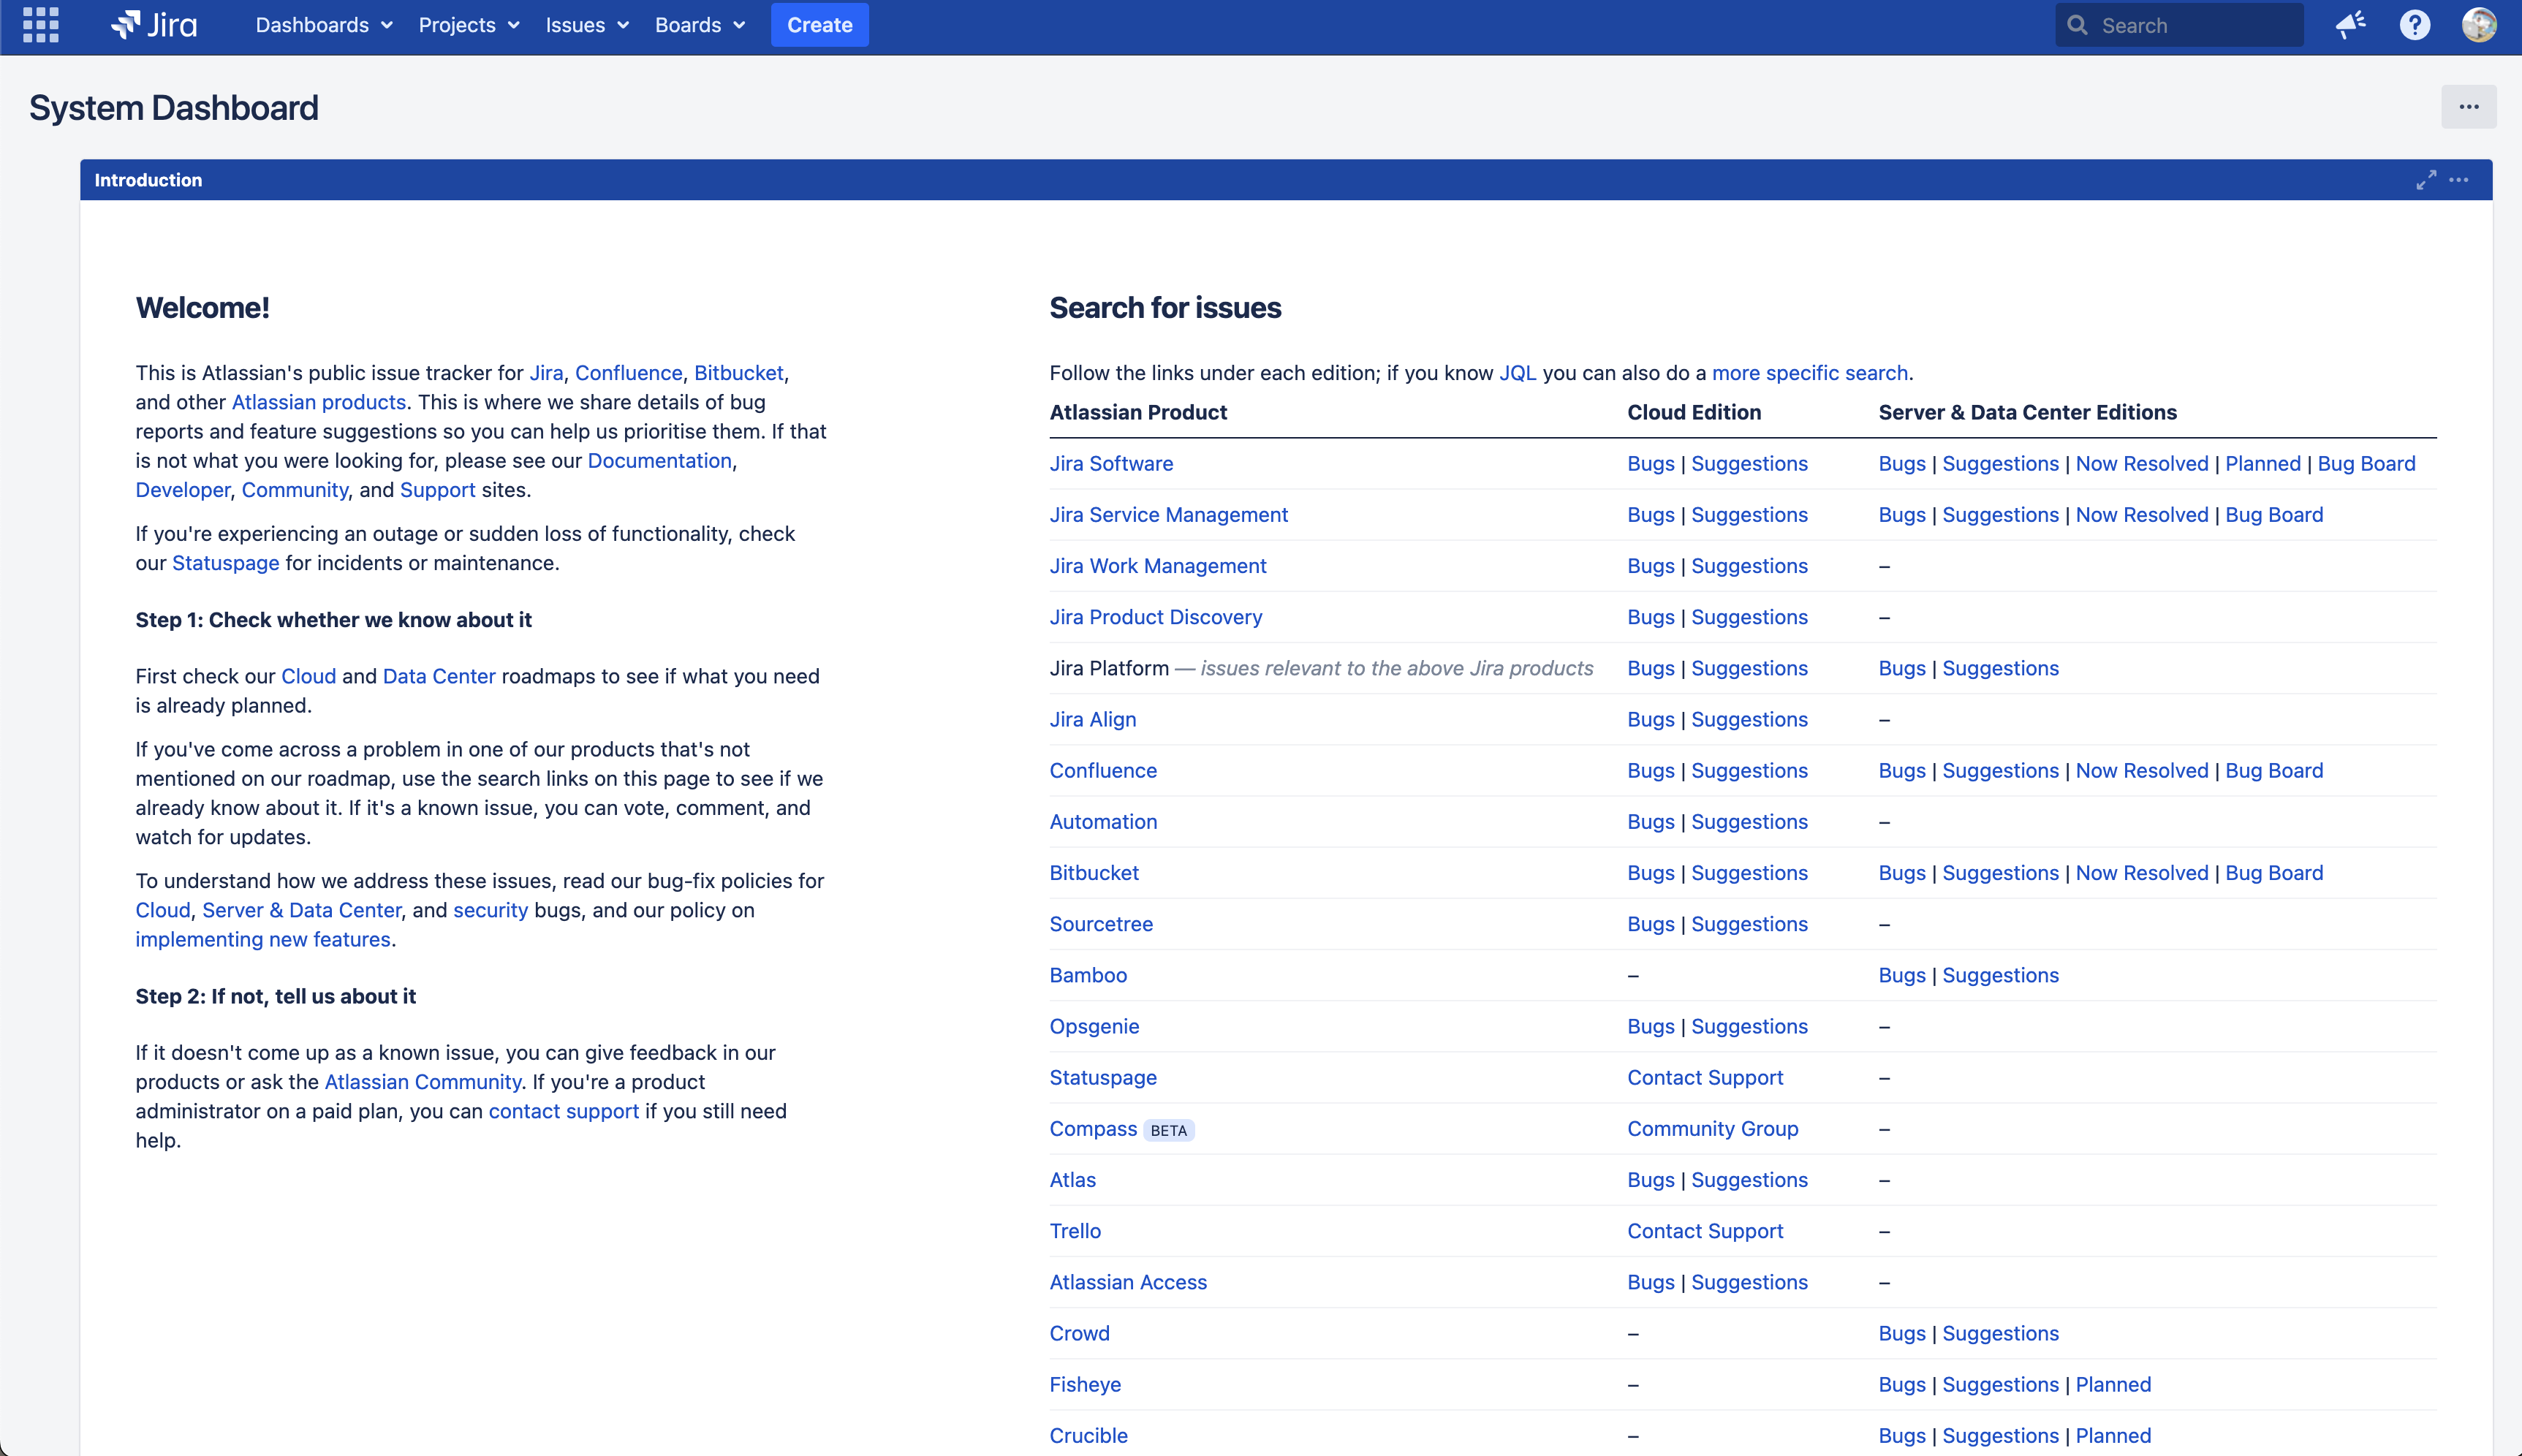The image size is (2522, 1456).
Task: Open Confluence Server Now Resolved link
Action: pyautogui.click(x=2141, y=771)
